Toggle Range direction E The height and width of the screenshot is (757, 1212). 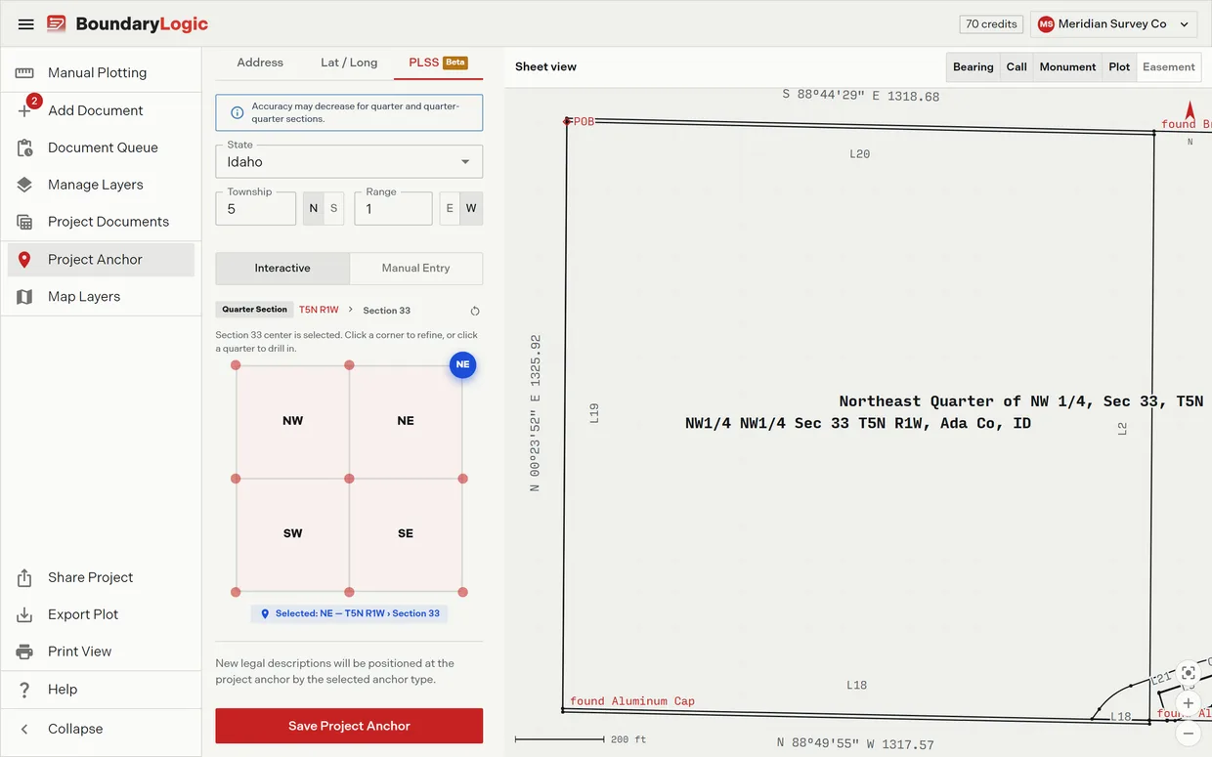point(450,208)
